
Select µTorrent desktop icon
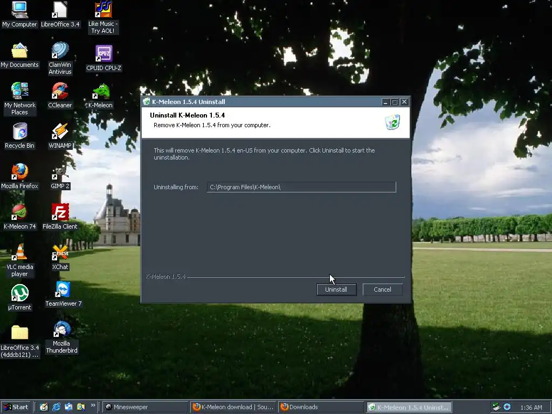click(x=19, y=298)
